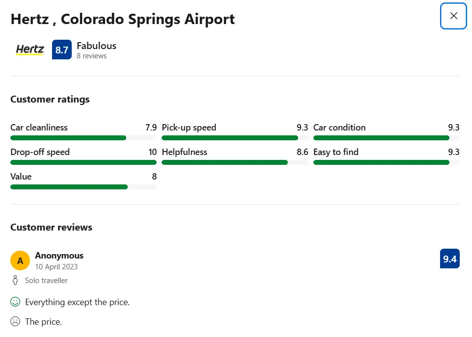
Task: Click the Customer reviews heading
Action: tap(52, 227)
